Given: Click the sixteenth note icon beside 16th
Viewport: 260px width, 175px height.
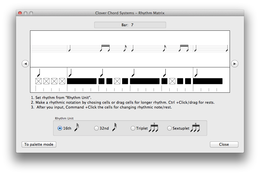Looking at the screenshot, I should click(76, 127).
